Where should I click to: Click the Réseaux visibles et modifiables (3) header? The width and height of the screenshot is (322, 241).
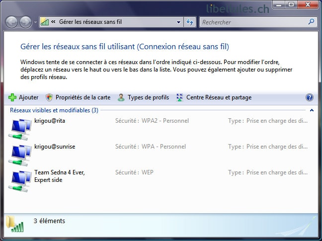(54, 110)
